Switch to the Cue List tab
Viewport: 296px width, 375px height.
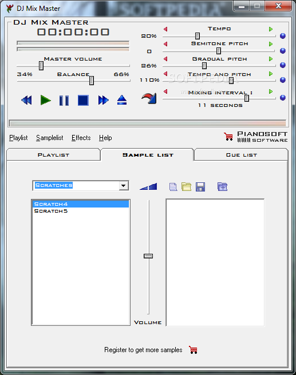pos(242,155)
